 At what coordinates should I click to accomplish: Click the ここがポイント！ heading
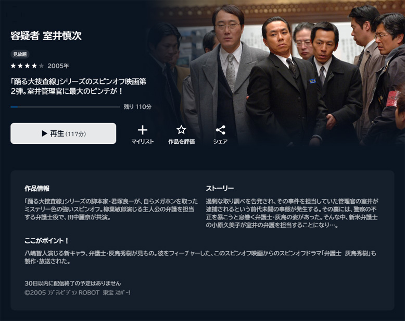click(x=47, y=241)
